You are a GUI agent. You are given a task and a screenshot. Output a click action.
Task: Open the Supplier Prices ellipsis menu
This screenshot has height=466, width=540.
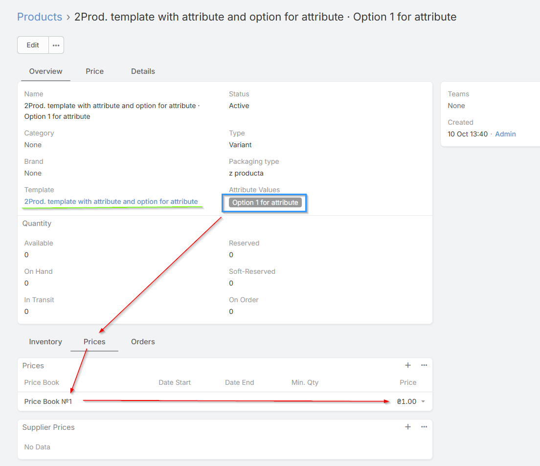coord(424,427)
